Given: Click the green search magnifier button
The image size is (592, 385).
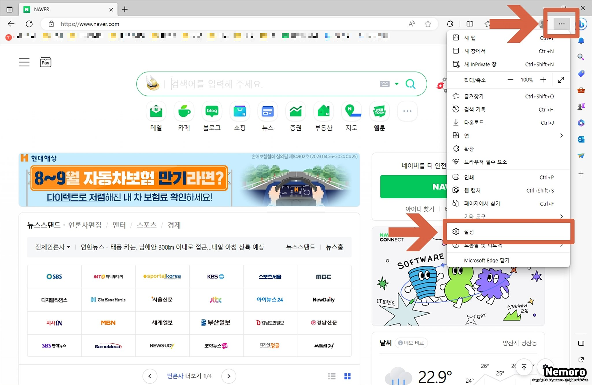Looking at the screenshot, I should [x=410, y=84].
